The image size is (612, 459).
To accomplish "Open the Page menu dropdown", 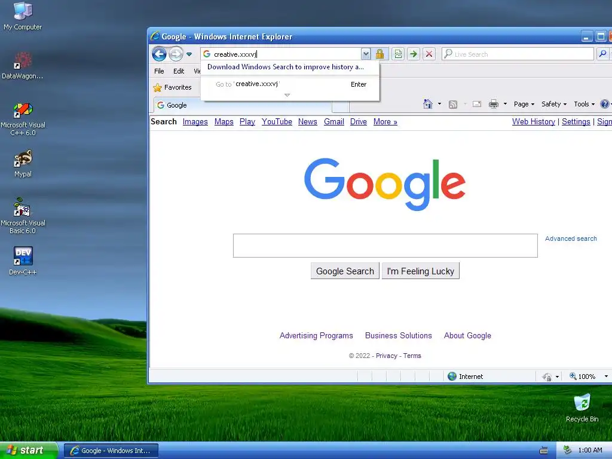I will (524, 104).
